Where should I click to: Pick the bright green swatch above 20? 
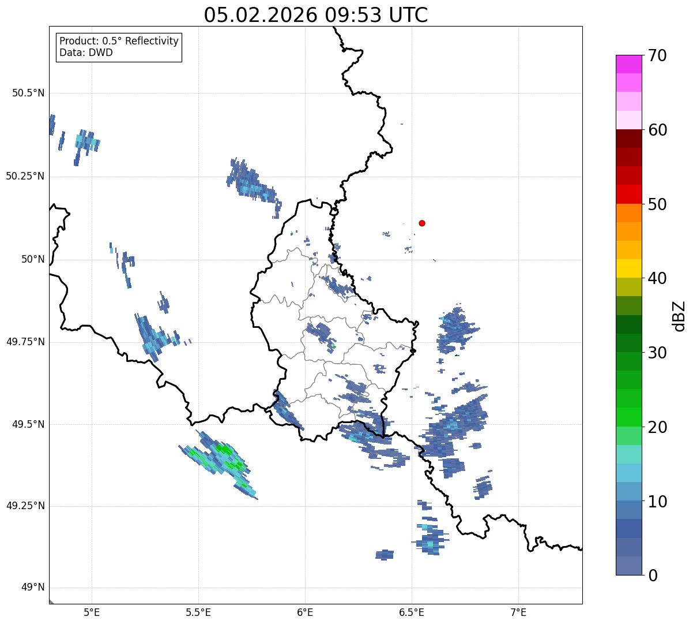629,417
